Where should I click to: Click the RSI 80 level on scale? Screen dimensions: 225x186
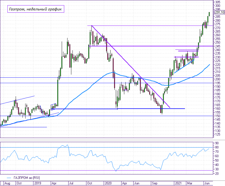pyautogui.click(x=217, y=147)
